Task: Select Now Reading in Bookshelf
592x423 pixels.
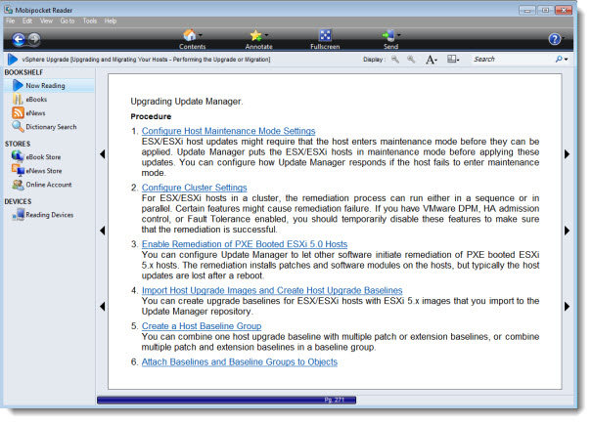Action: click(x=48, y=86)
